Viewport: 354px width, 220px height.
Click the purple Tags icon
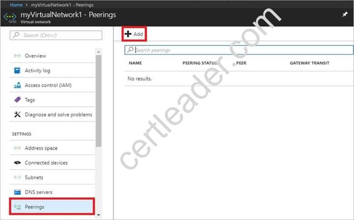(x=17, y=100)
